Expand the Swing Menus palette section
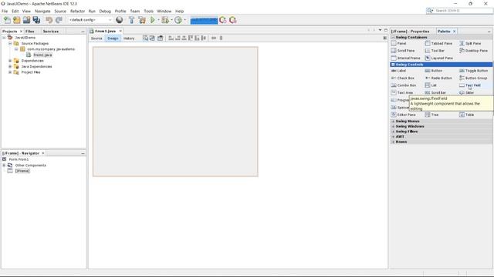 pos(393,122)
